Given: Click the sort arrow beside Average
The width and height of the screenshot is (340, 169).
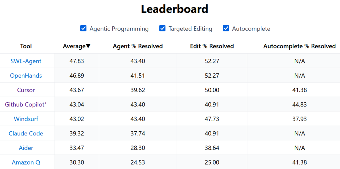Looking at the screenshot, I should pos(88,46).
